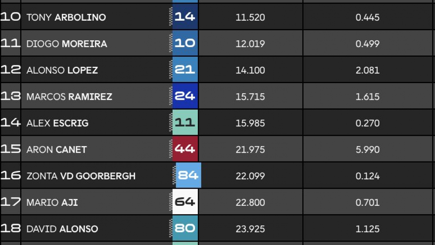Click the number 80 badge

coord(185,229)
